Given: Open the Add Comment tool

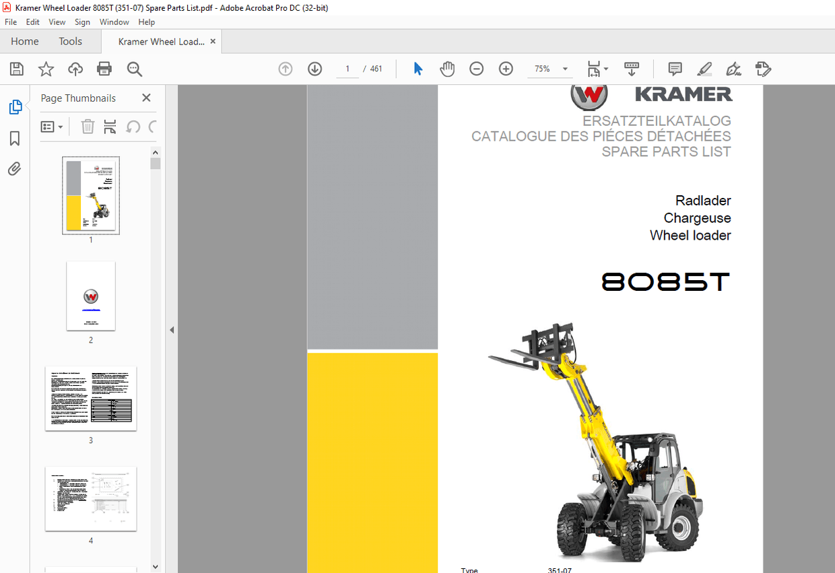Looking at the screenshot, I should click(674, 69).
